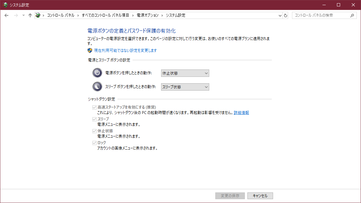Click the シャットダウン設定 section label
The image size is (361, 203).
coord(101,99)
